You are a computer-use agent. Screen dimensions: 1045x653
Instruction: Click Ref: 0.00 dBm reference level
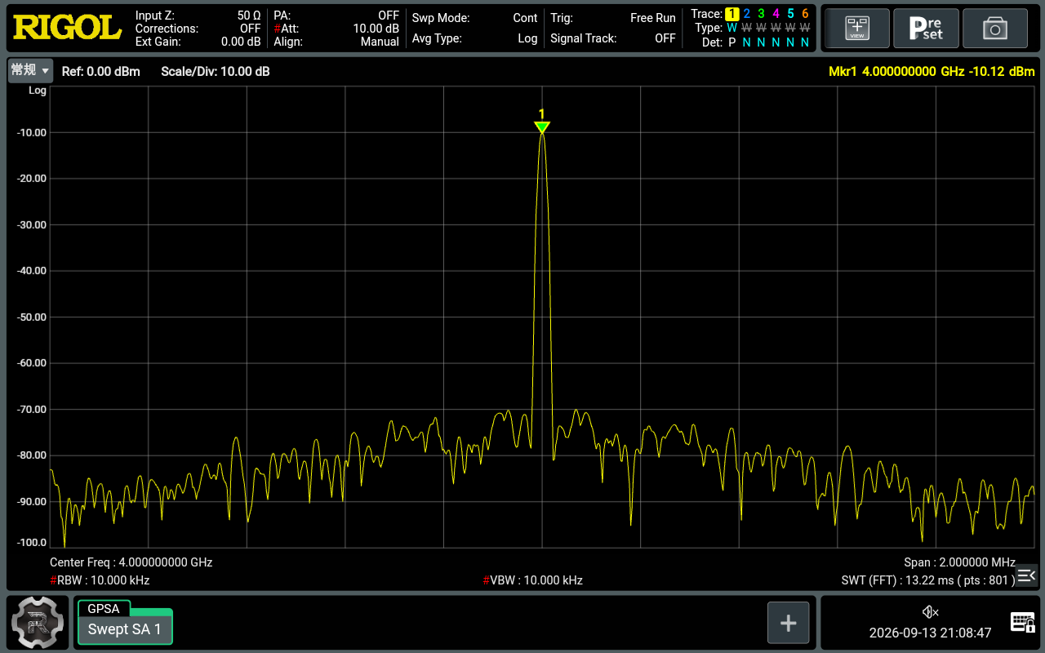tap(100, 72)
